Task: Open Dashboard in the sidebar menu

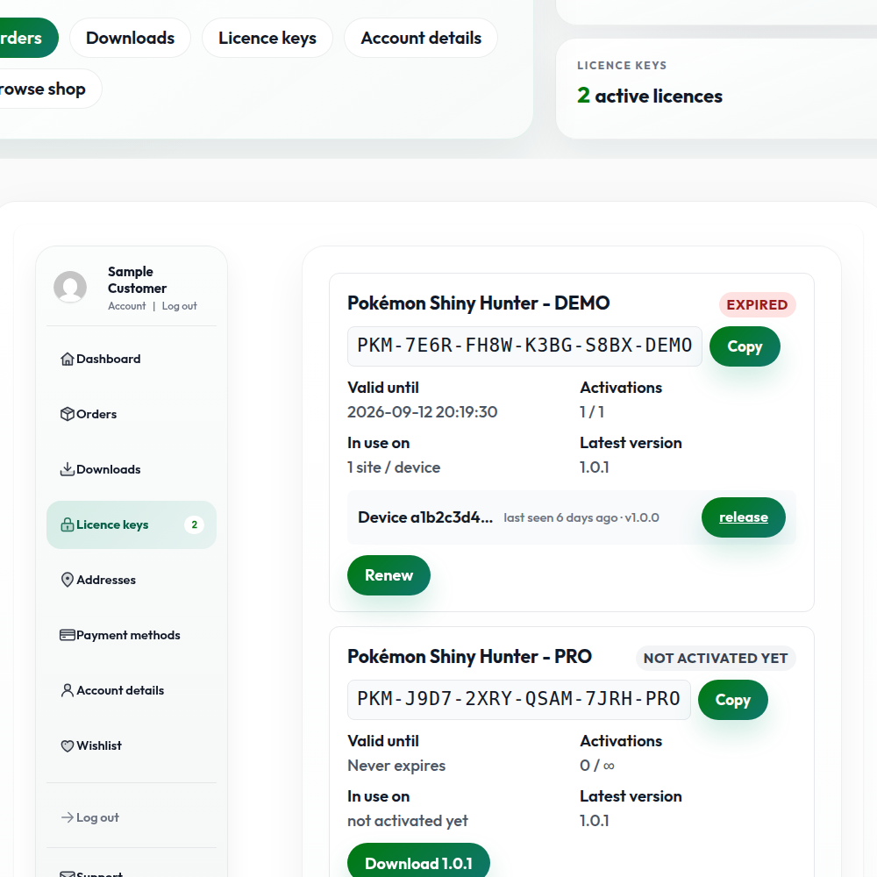Action: [x=132, y=359]
